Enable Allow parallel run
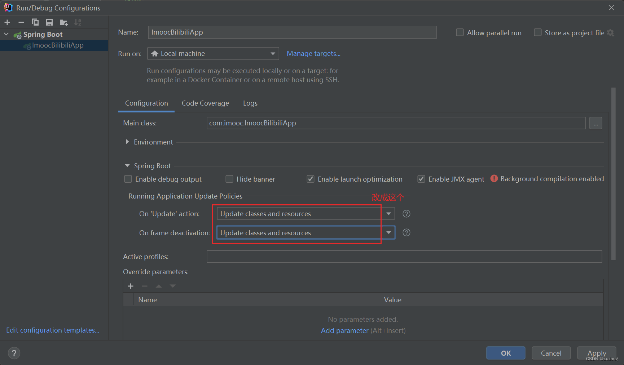 coord(460,32)
